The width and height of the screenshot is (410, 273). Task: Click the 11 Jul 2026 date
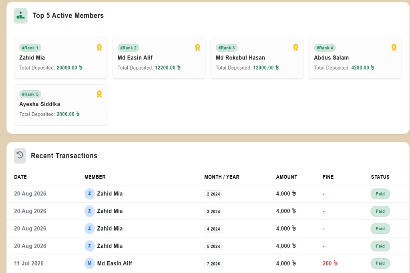(x=29, y=263)
